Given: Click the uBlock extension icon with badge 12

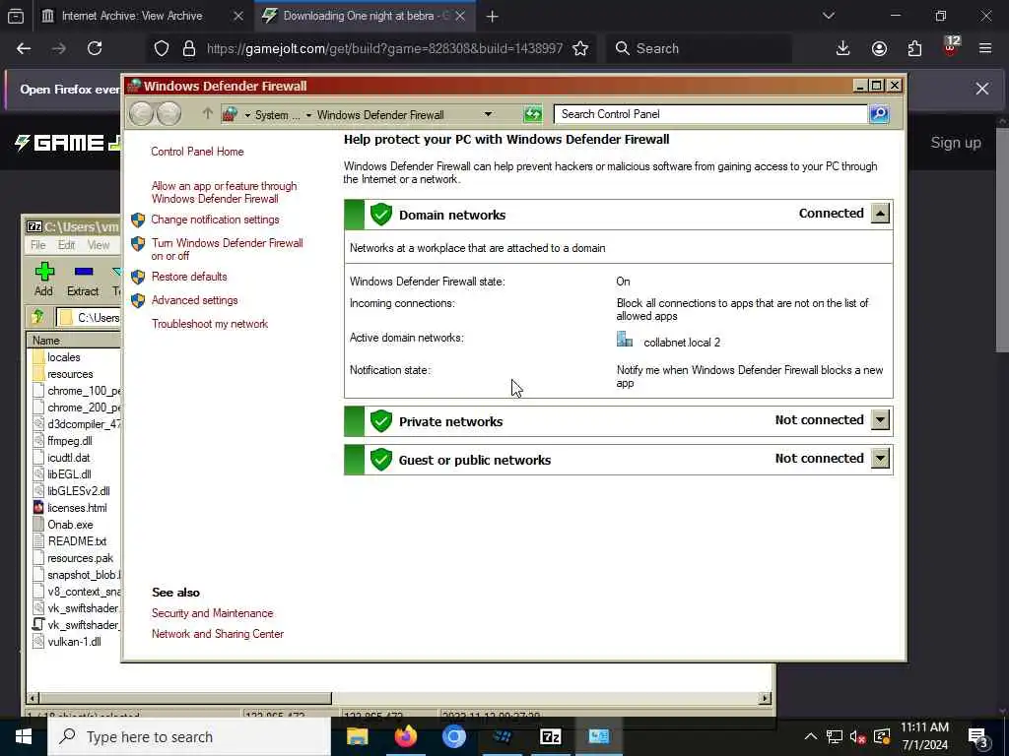Looking at the screenshot, I should coord(951,47).
